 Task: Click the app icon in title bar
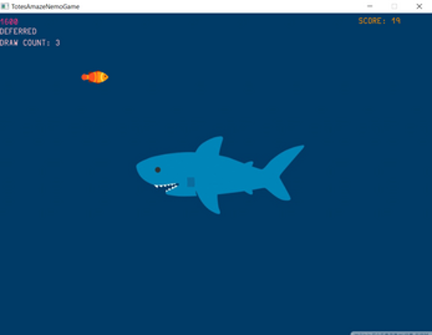(x=5, y=6)
